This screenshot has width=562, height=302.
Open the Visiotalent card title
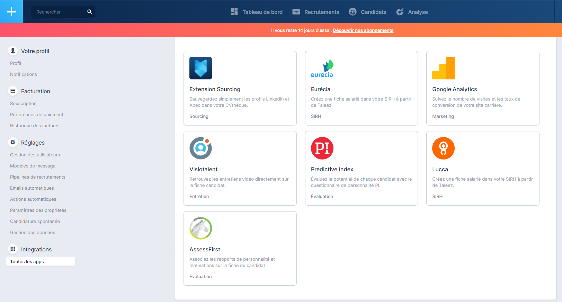[x=203, y=169]
